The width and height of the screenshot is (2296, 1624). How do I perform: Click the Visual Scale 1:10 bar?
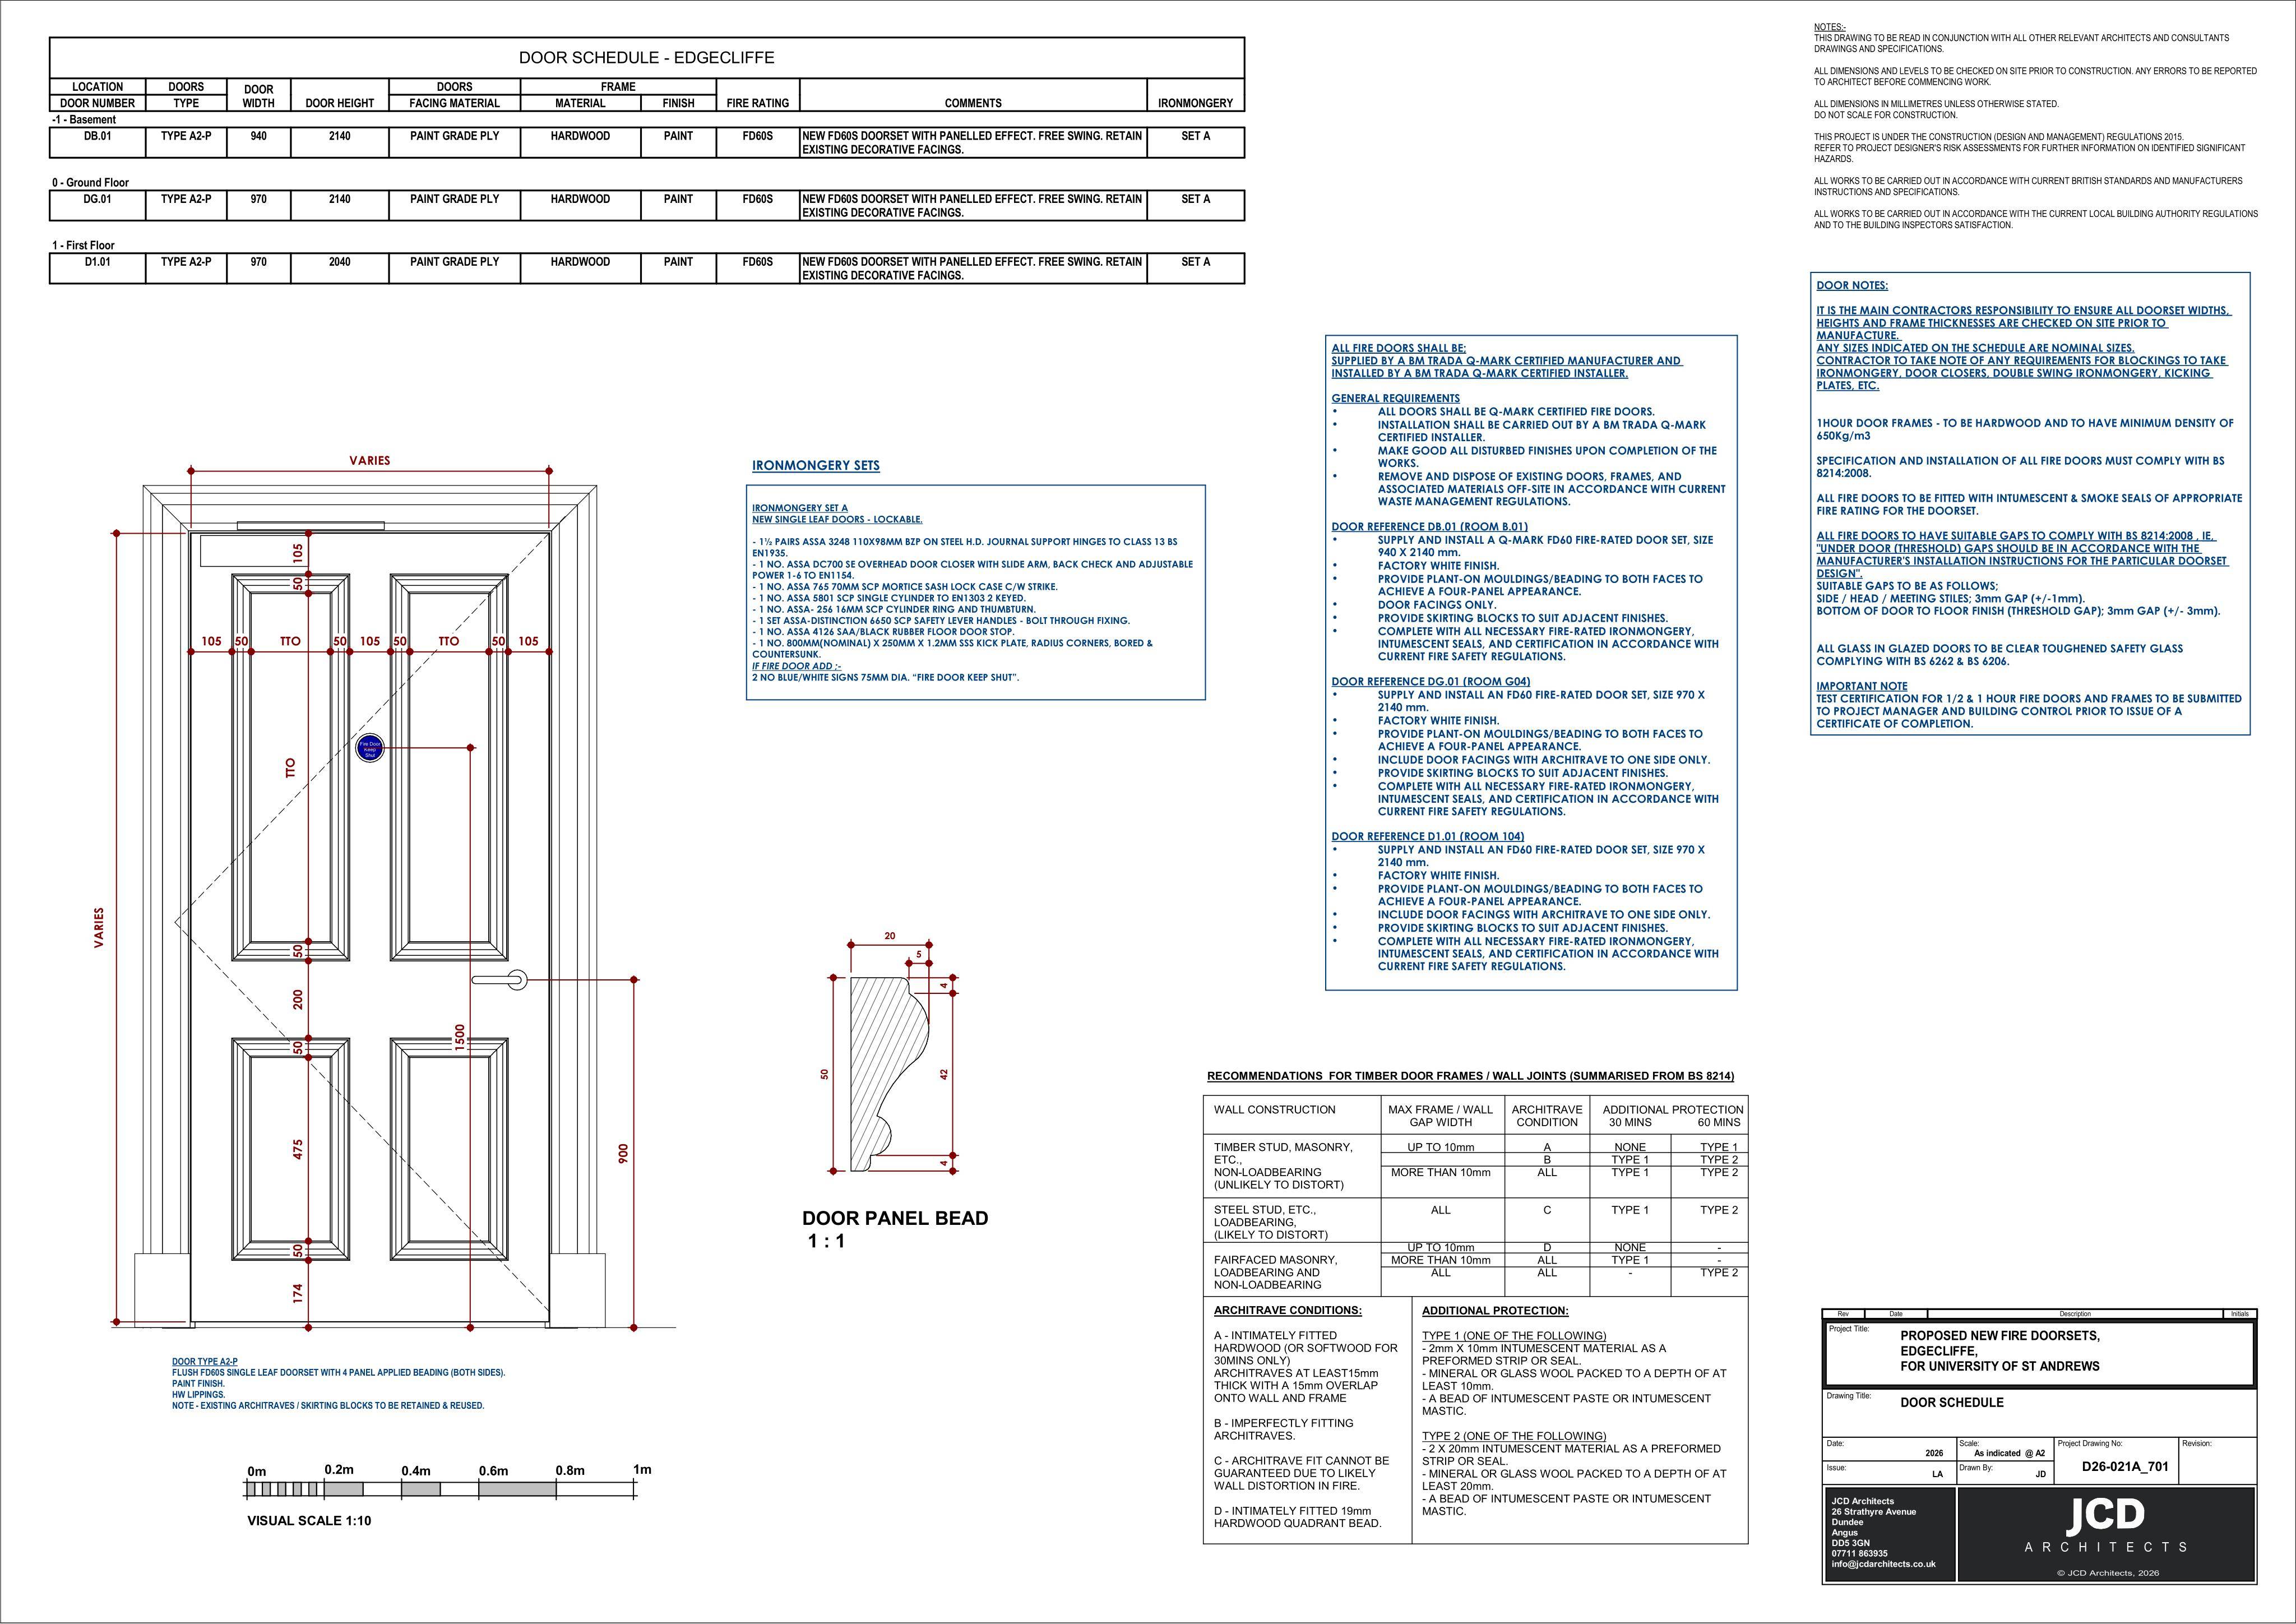441,1490
